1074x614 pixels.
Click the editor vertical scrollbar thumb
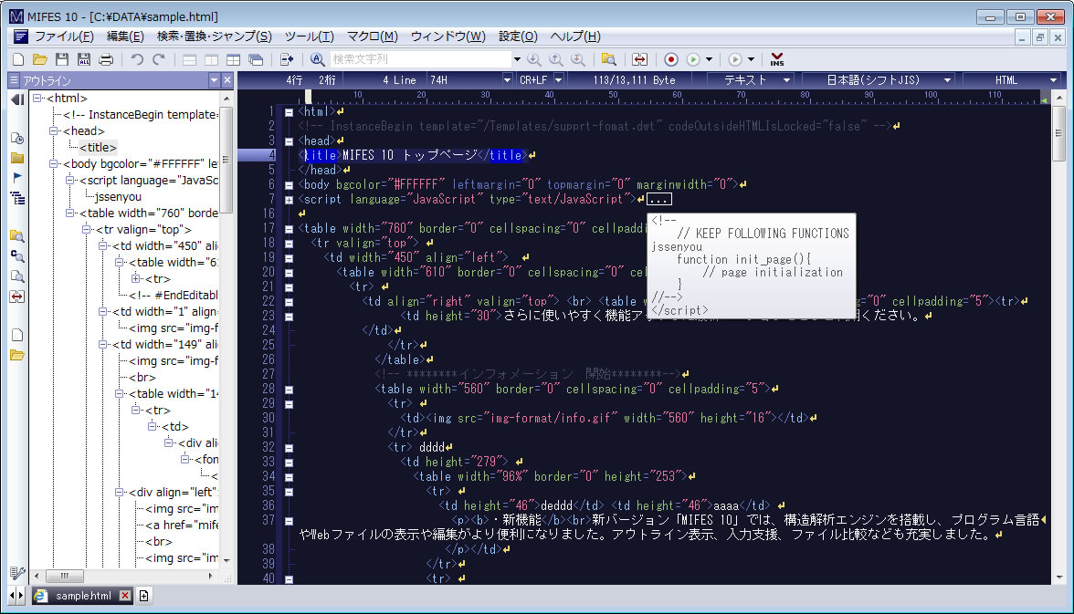(x=1059, y=133)
